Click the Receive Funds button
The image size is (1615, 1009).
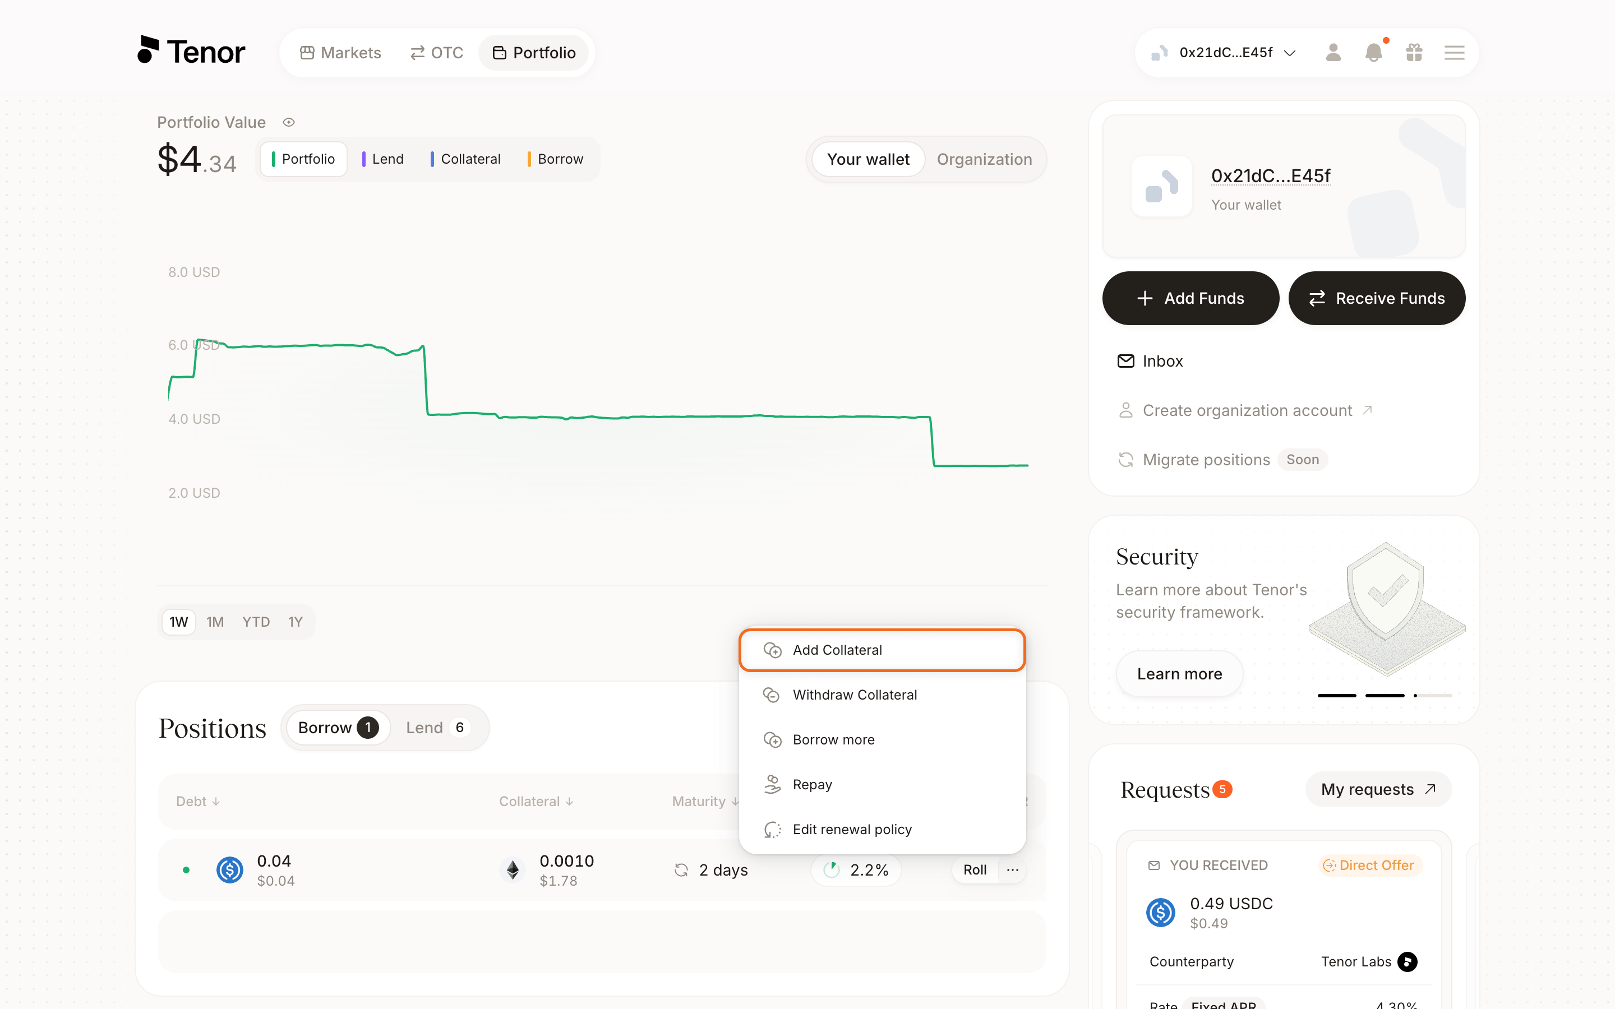point(1377,298)
